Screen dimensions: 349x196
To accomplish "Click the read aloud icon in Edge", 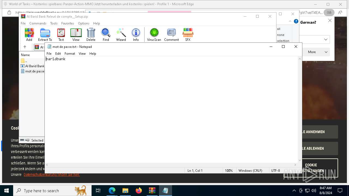I will 340,13.
